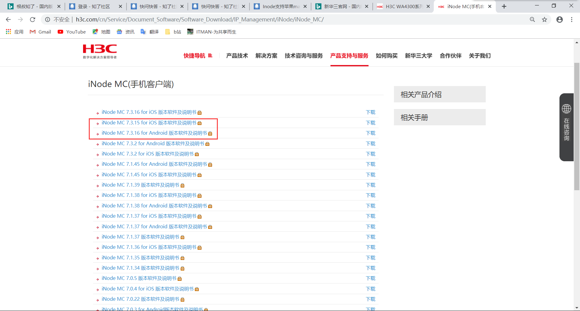Click 下载 for iNode MC 7.1.45 for iOS
Viewport: 580px width, 311px height.
[371, 175]
